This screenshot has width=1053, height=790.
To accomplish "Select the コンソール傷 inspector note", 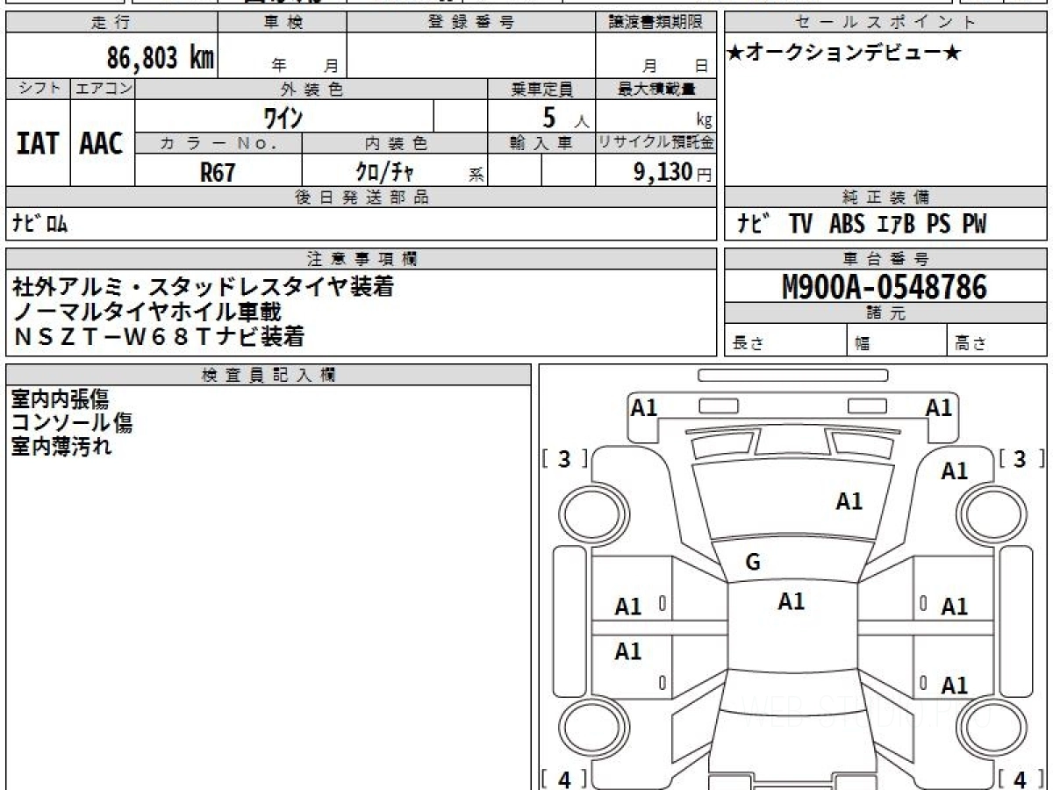I will 72,423.
